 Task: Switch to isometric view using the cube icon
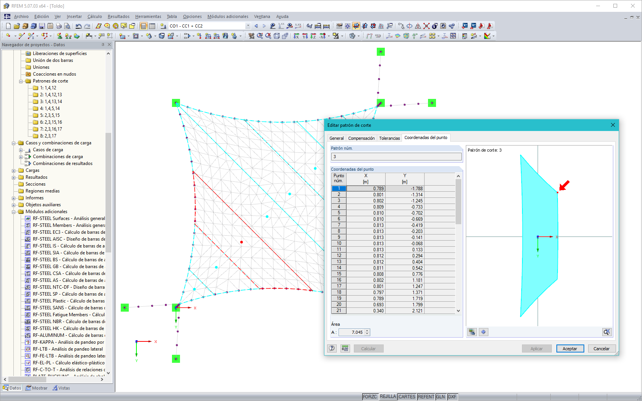coord(277,36)
